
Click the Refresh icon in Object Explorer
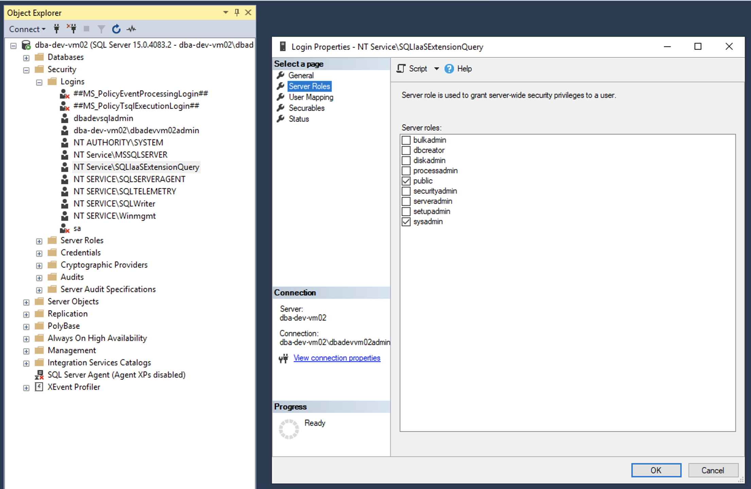click(x=116, y=29)
